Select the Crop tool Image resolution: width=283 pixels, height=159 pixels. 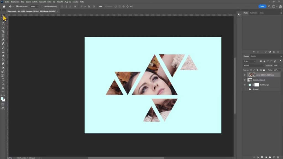3,31
